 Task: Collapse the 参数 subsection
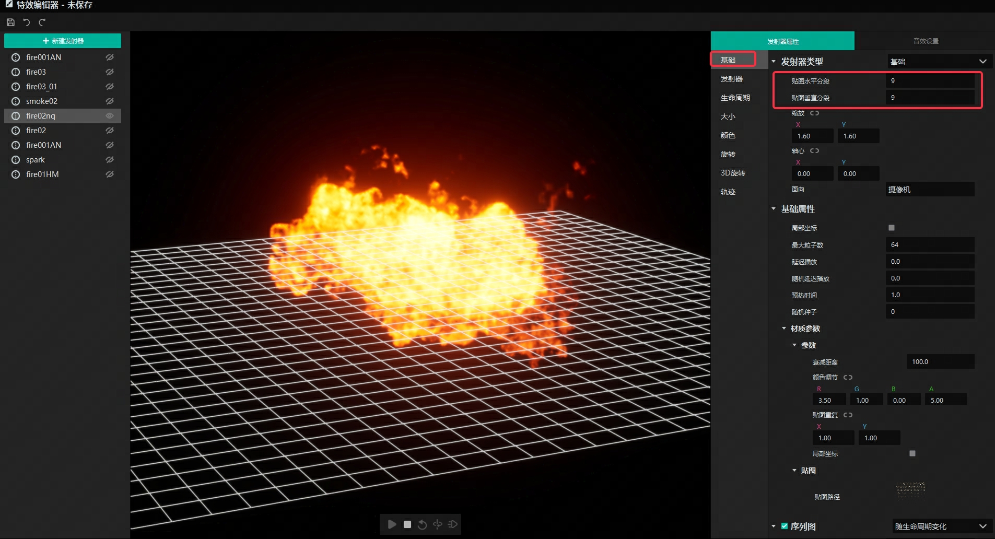coord(794,345)
